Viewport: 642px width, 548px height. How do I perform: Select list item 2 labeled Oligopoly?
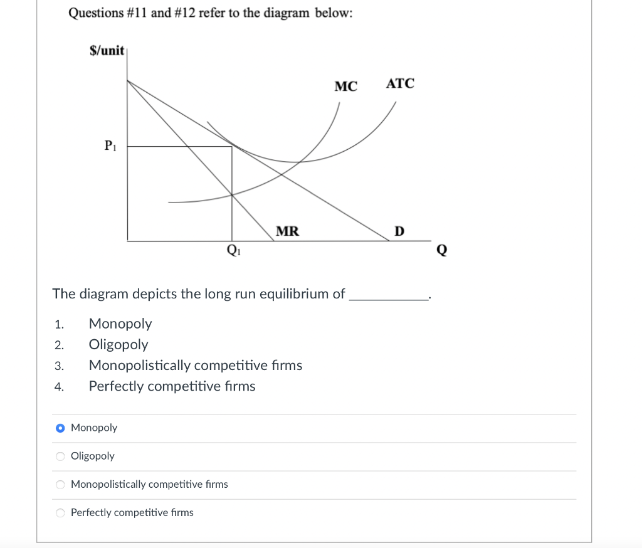coord(118,344)
